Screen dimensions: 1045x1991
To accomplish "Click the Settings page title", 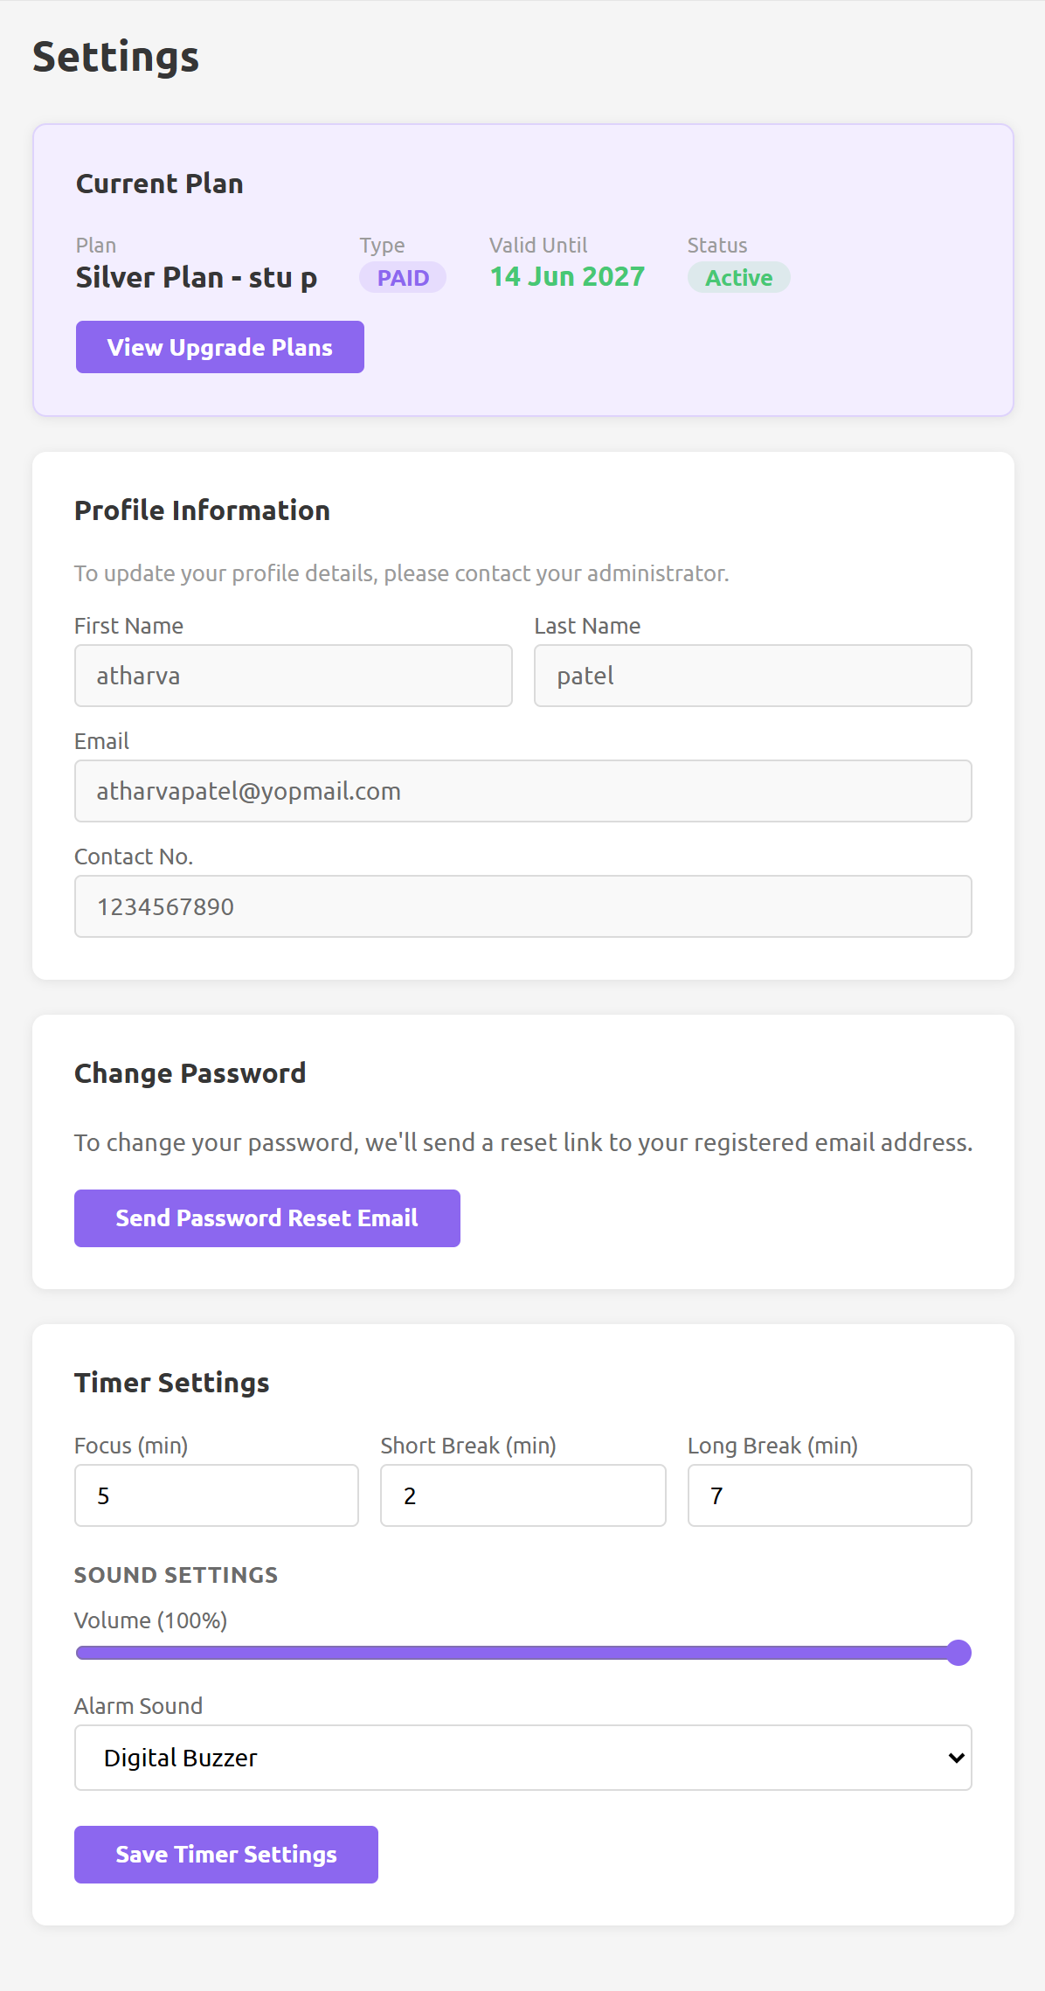I will click(x=115, y=58).
